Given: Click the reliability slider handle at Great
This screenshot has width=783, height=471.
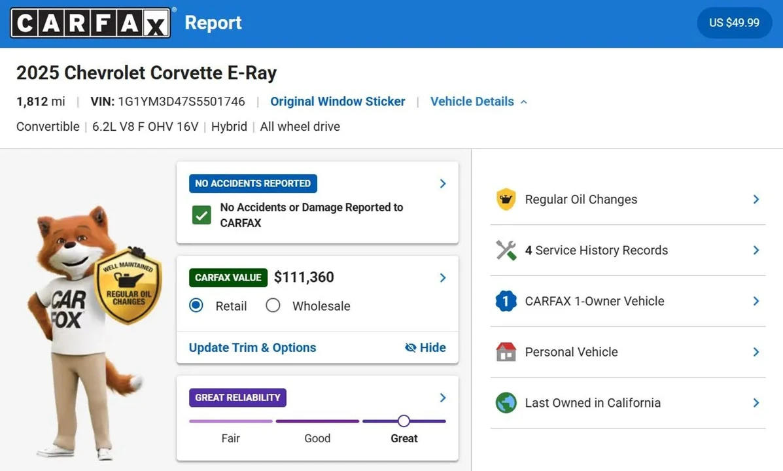Looking at the screenshot, I should [404, 421].
